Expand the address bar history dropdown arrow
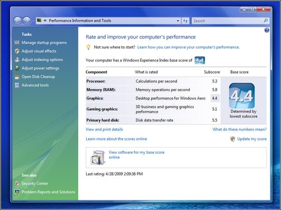This screenshot has height=210, width=281. [x=178, y=21]
